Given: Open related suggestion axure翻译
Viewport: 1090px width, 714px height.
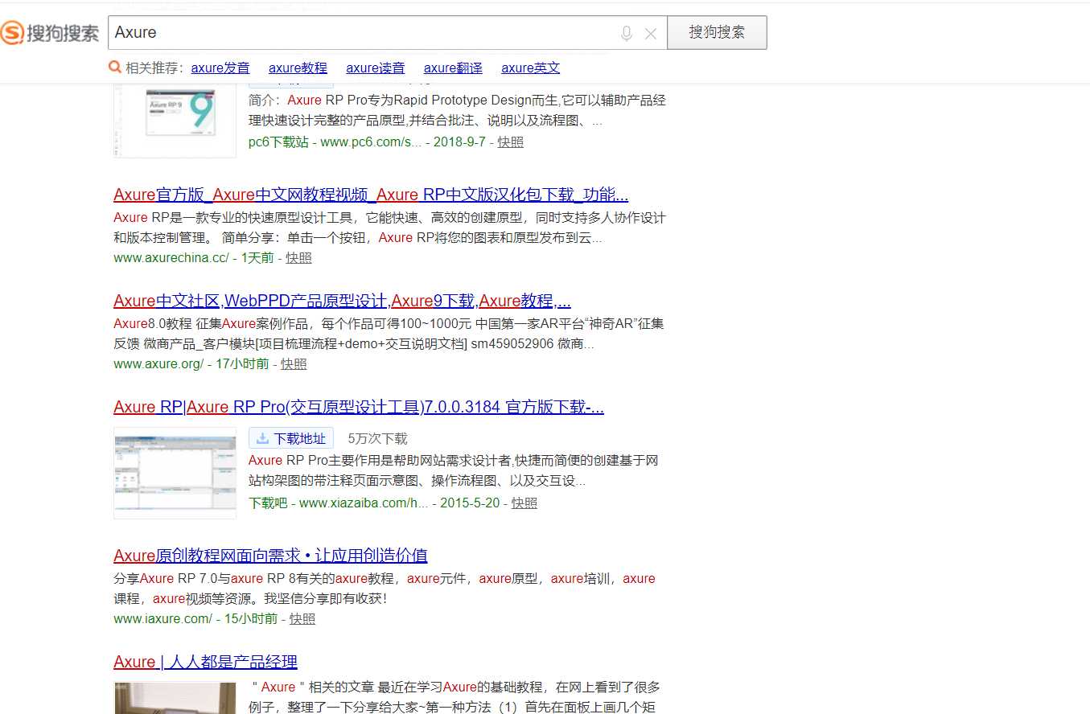Looking at the screenshot, I should click(453, 68).
